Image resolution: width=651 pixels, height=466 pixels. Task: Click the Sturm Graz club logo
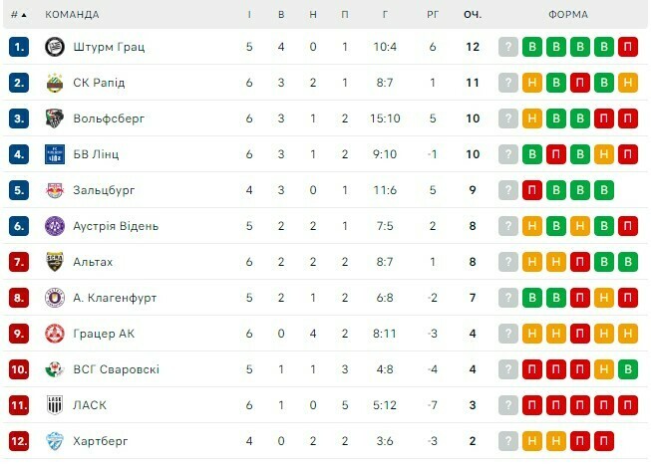point(55,47)
